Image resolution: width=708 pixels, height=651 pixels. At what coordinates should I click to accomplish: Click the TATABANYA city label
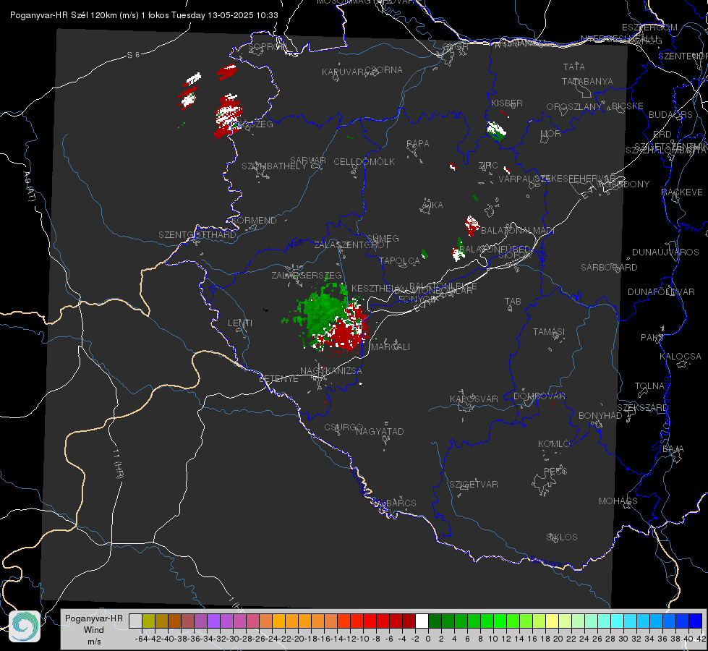pos(587,81)
